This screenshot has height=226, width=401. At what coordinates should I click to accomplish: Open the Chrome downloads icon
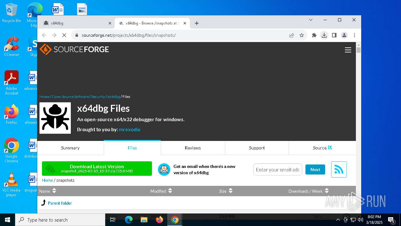coord(324,35)
